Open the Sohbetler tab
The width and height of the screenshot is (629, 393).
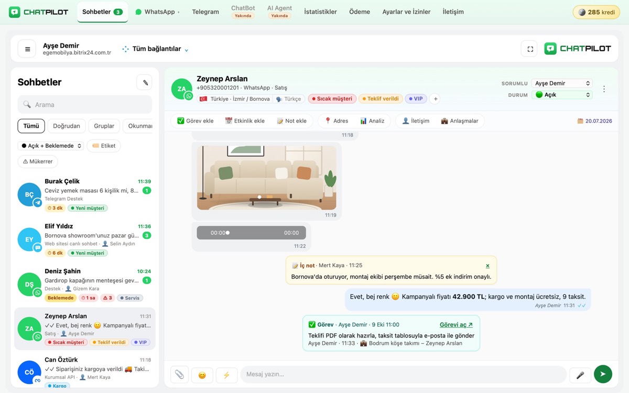click(102, 12)
